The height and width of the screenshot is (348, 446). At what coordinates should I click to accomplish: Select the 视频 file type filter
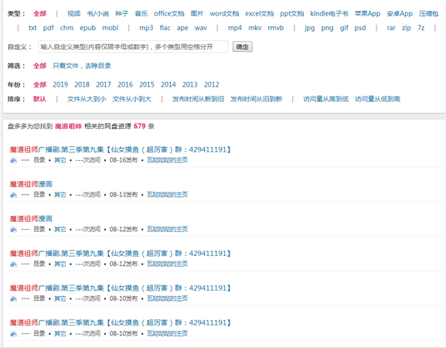click(x=74, y=14)
